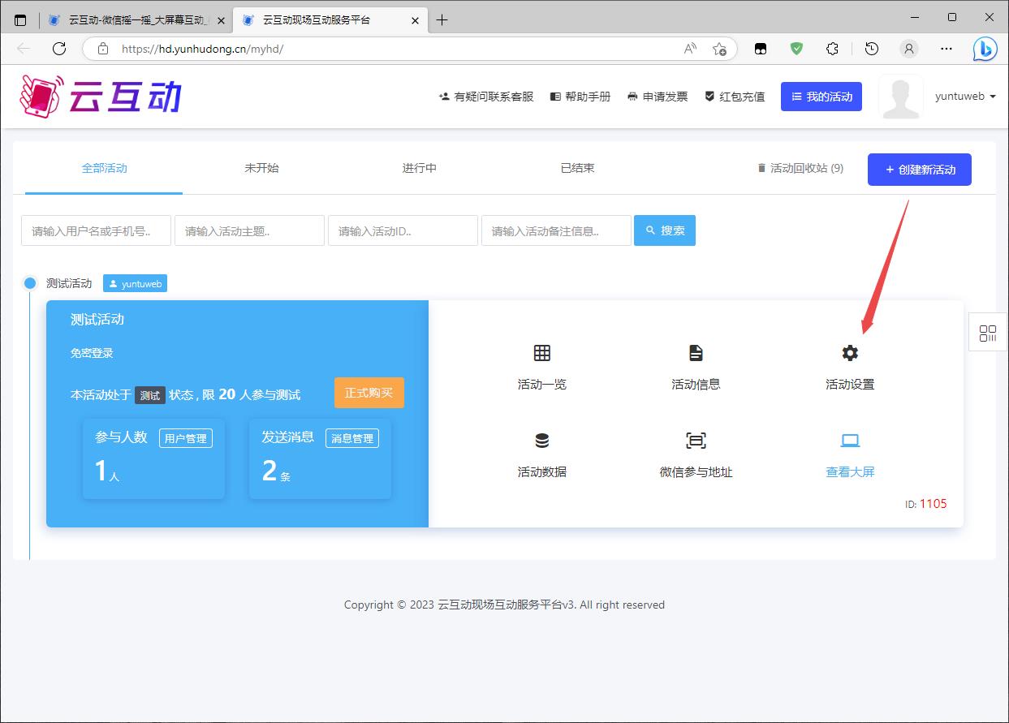
Task: Open the 活动回收站 link
Action: [800, 168]
